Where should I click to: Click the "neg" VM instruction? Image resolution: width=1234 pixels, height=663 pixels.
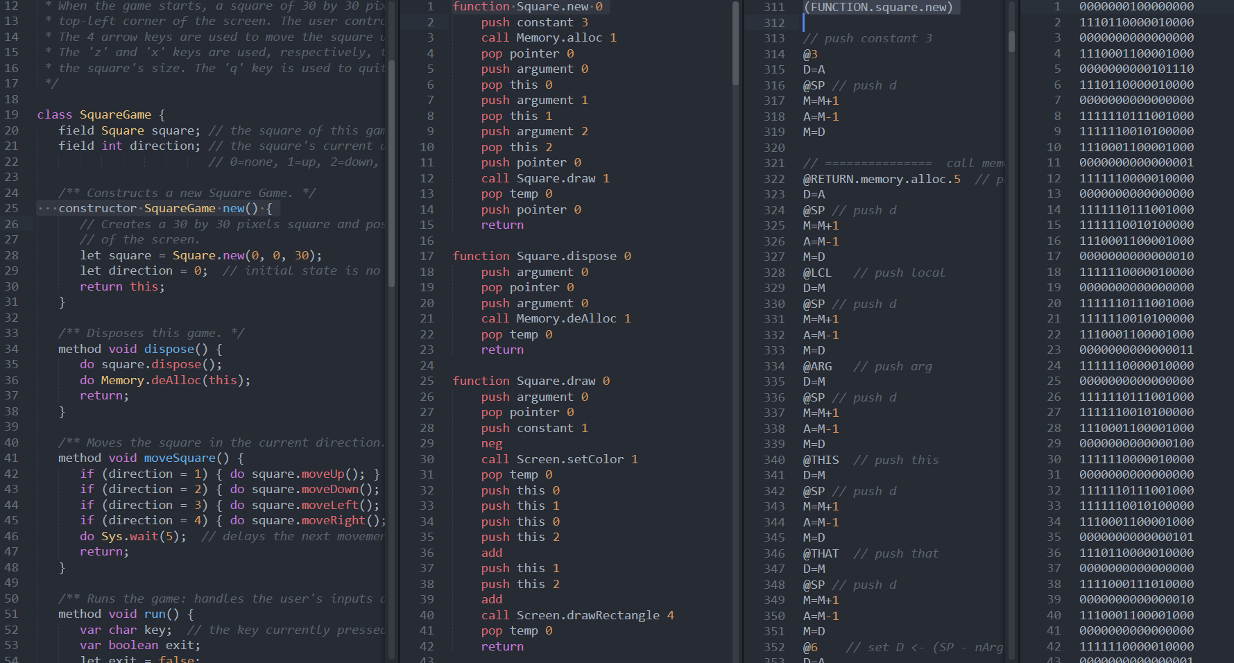(492, 443)
